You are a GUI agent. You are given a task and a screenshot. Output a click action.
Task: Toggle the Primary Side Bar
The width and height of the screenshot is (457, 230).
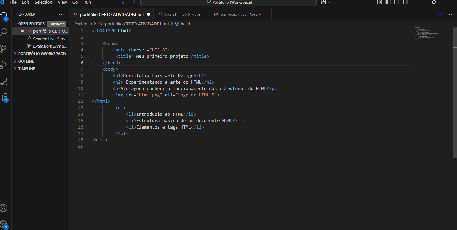(x=388, y=2)
